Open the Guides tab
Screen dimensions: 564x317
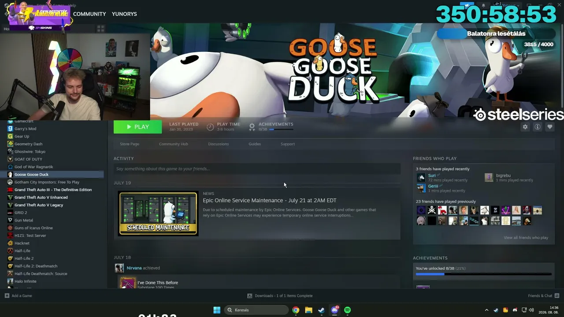click(x=255, y=144)
